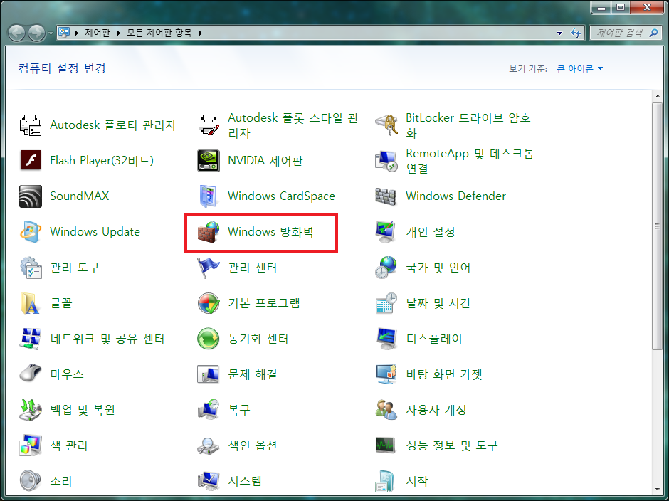669x501 pixels.
Task: Click the vertical scrollbar thumb
Action: click(657, 226)
